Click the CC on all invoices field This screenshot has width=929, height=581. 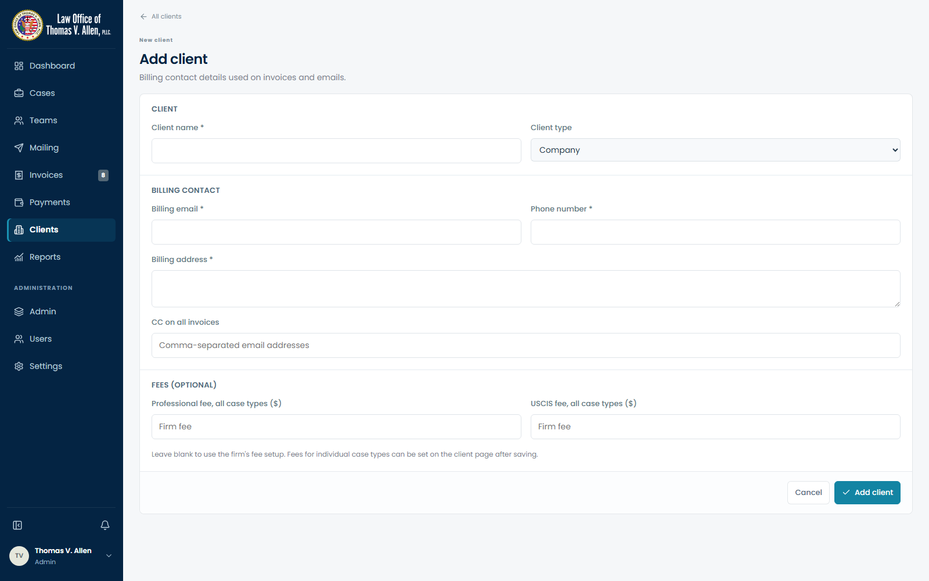(526, 345)
